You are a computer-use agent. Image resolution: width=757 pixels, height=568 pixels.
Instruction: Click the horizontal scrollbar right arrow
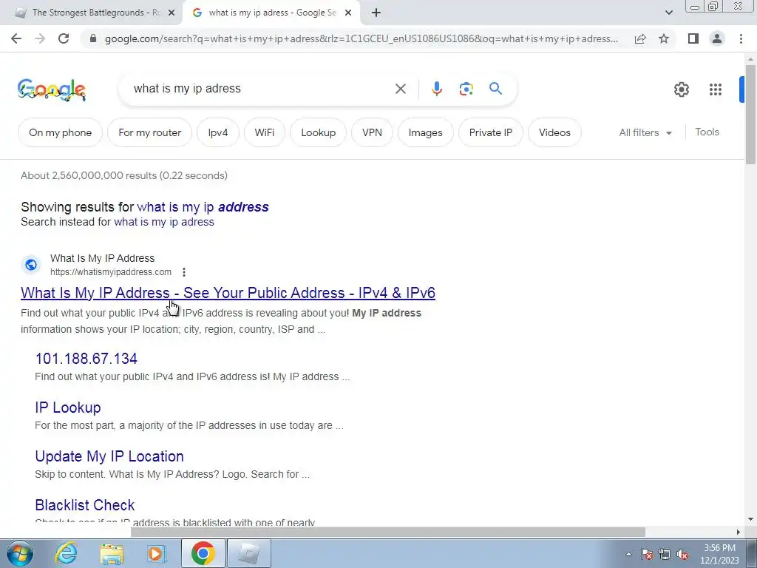point(739,532)
